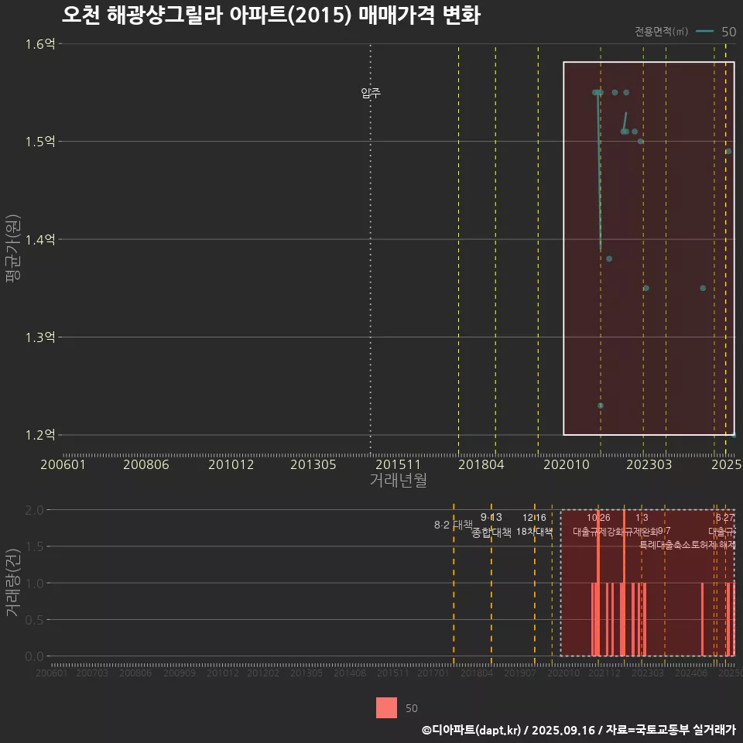Click the '전용면적(㎡)' legend label
This screenshot has height=743, width=743.
(661, 31)
